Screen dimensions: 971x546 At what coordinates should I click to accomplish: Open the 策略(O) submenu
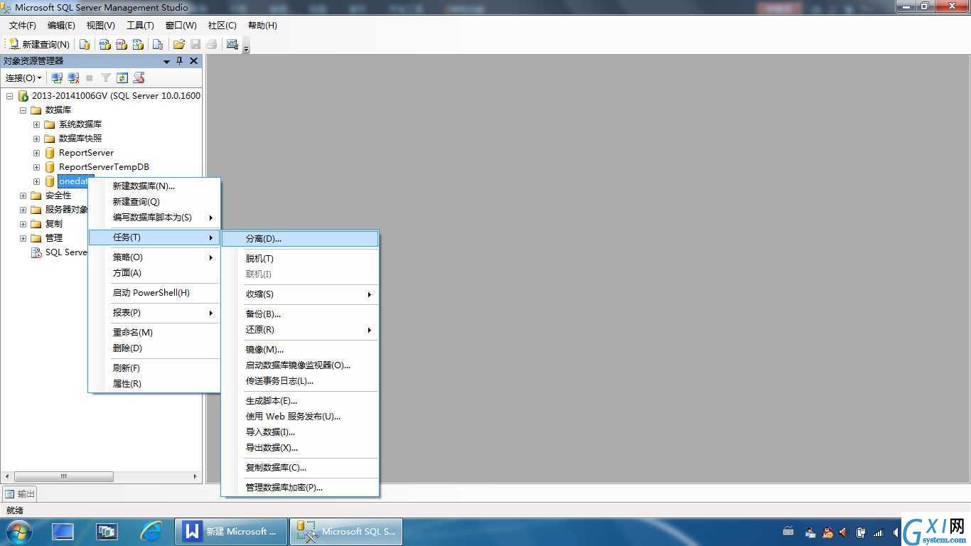pyautogui.click(x=154, y=257)
